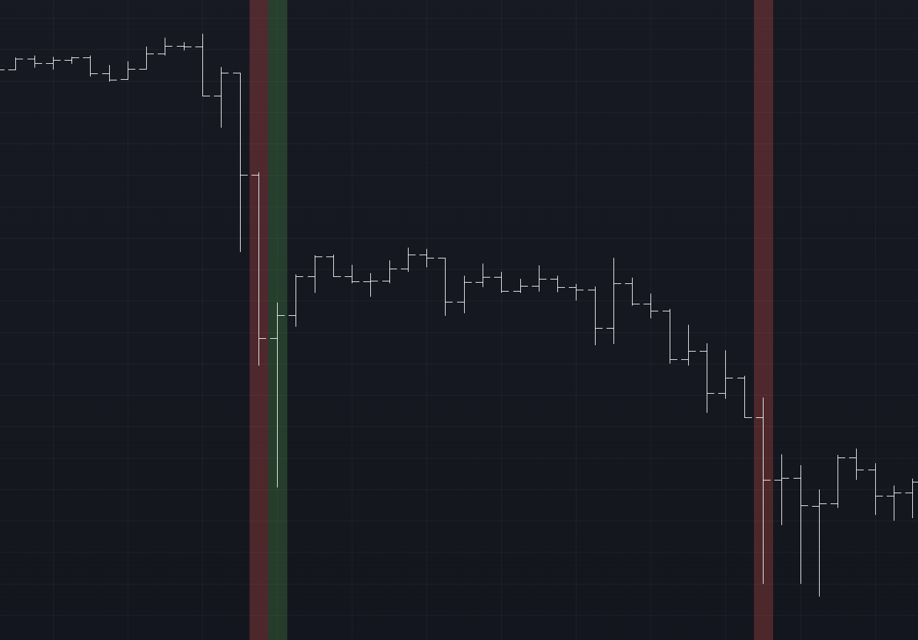Viewport: 918px width, 640px height.
Task: Click the long price bar inside the right red band
Action: [764, 491]
